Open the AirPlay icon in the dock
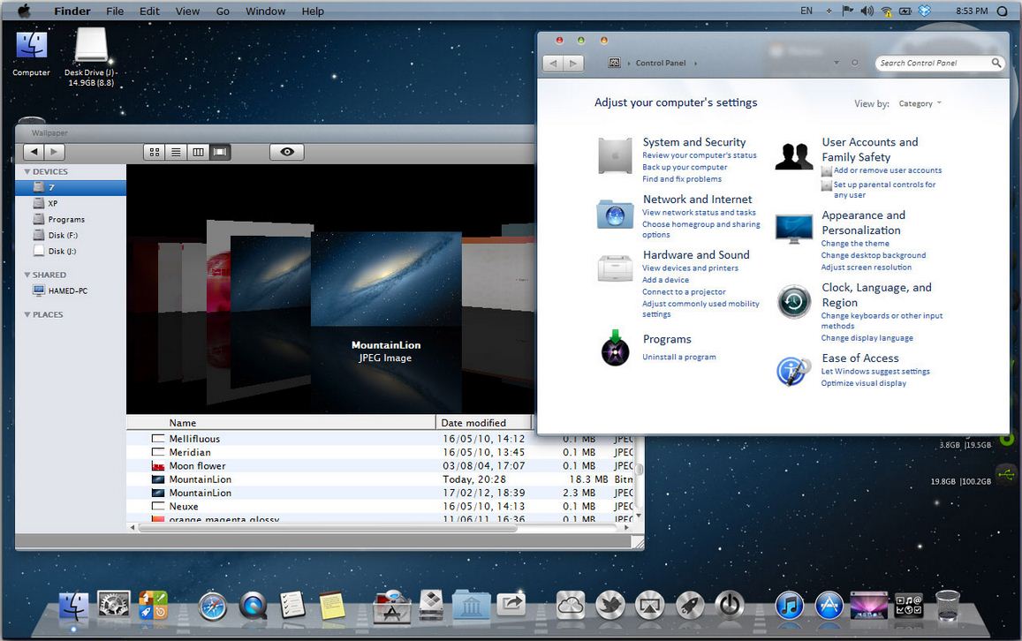Viewport: 1022px width, 641px height. [650, 605]
